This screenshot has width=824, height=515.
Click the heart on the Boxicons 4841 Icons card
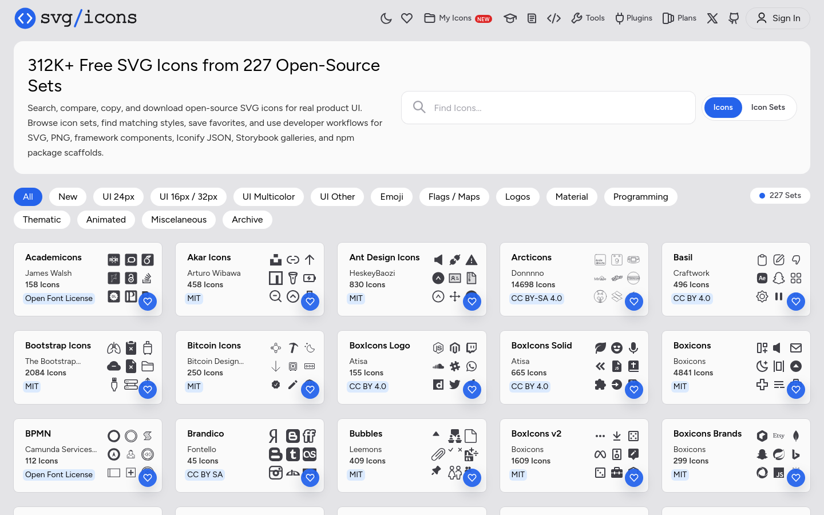(796, 390)
